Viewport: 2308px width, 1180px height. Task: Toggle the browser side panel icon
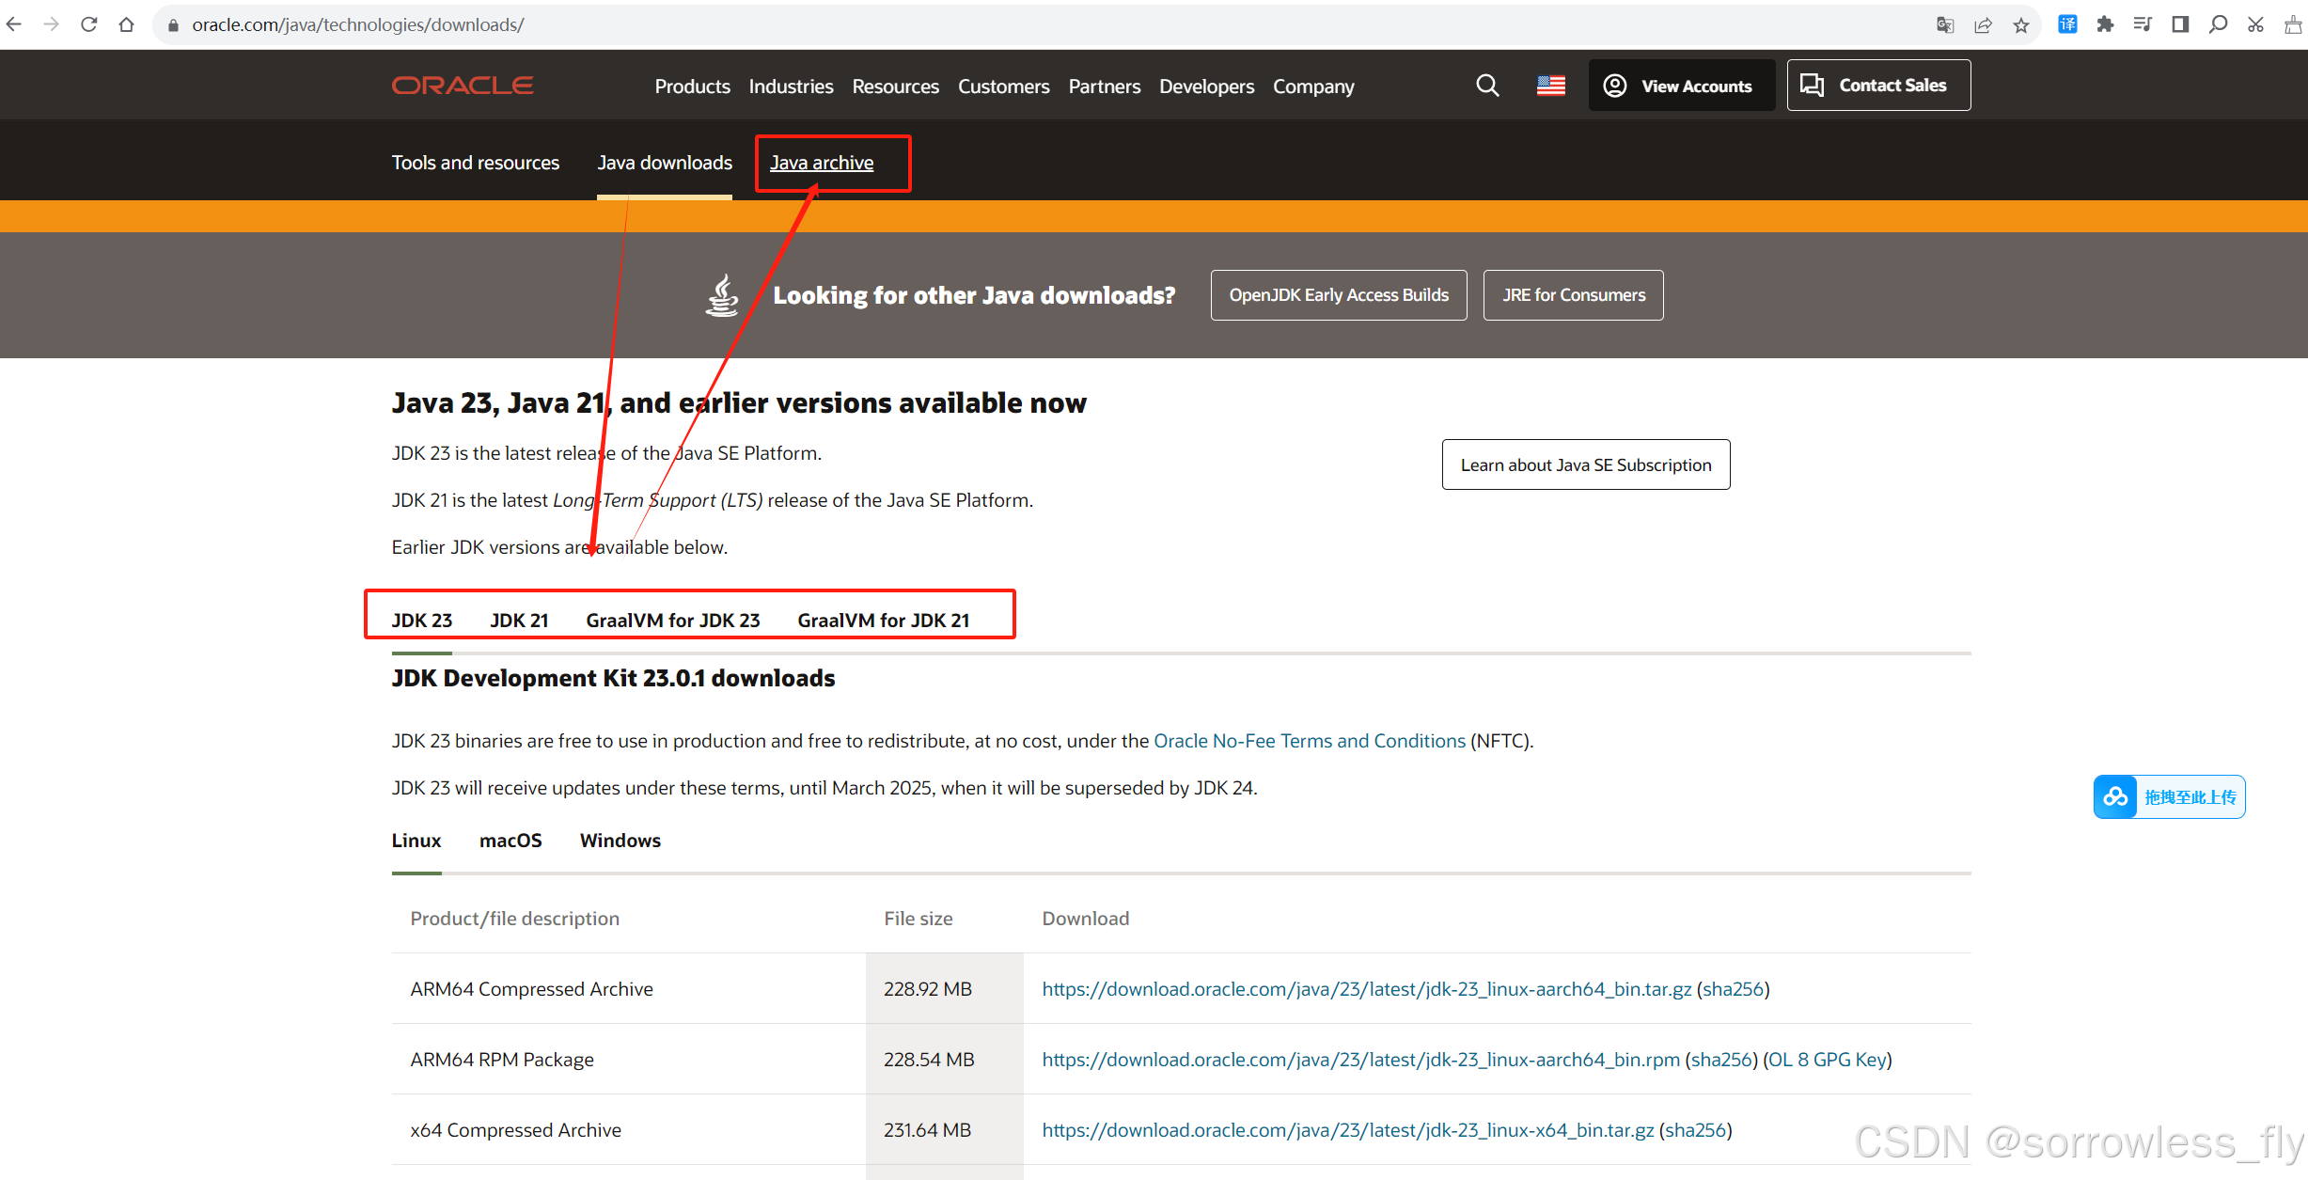2180,24
